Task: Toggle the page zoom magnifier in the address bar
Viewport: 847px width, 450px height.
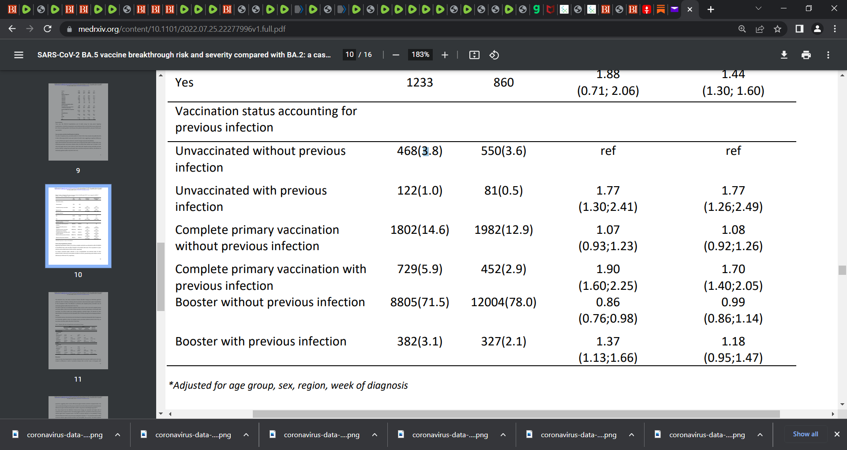Action: [742, 29]
